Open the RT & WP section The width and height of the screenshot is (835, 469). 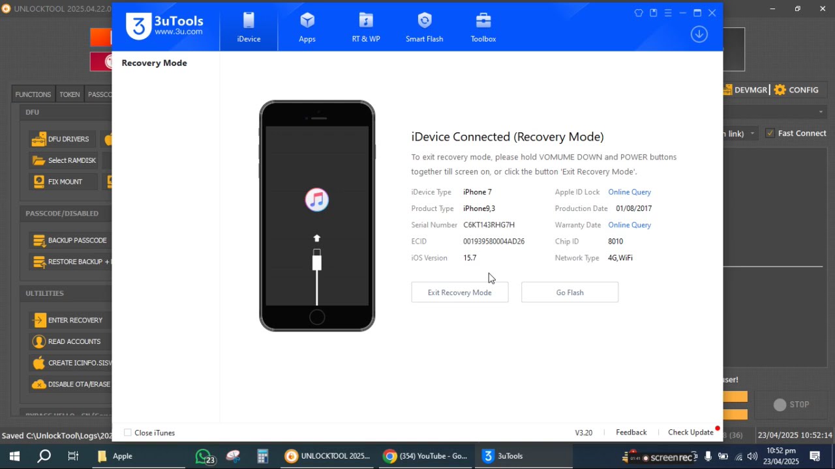[x=366, y=27]
